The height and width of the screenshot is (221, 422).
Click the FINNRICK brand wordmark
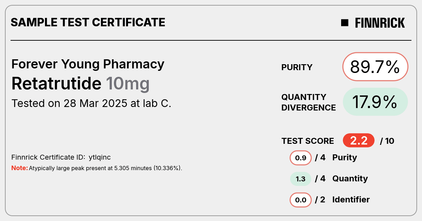point(380,23)
